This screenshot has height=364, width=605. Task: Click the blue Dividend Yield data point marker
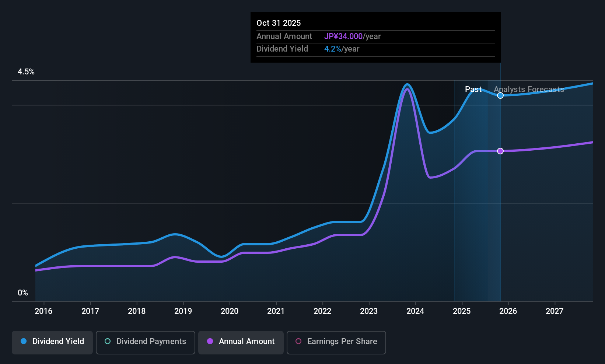pos(500,95)
